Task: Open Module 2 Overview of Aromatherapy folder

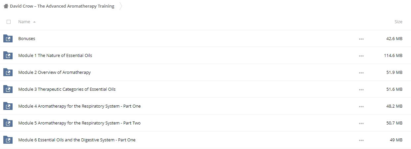Action: coord(55,73)
